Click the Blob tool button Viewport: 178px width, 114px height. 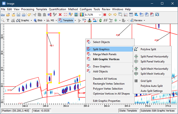(38, 21)
